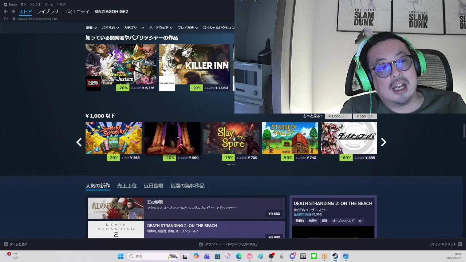Image resolution: width=466 pixels, height=262 pixels.
Task: Open the All's Justice game capsule
Action: tap(121, 64)
